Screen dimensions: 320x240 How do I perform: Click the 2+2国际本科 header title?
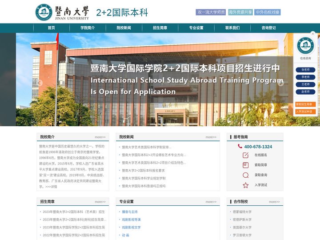pyautogui.click(x=122, y=12)
